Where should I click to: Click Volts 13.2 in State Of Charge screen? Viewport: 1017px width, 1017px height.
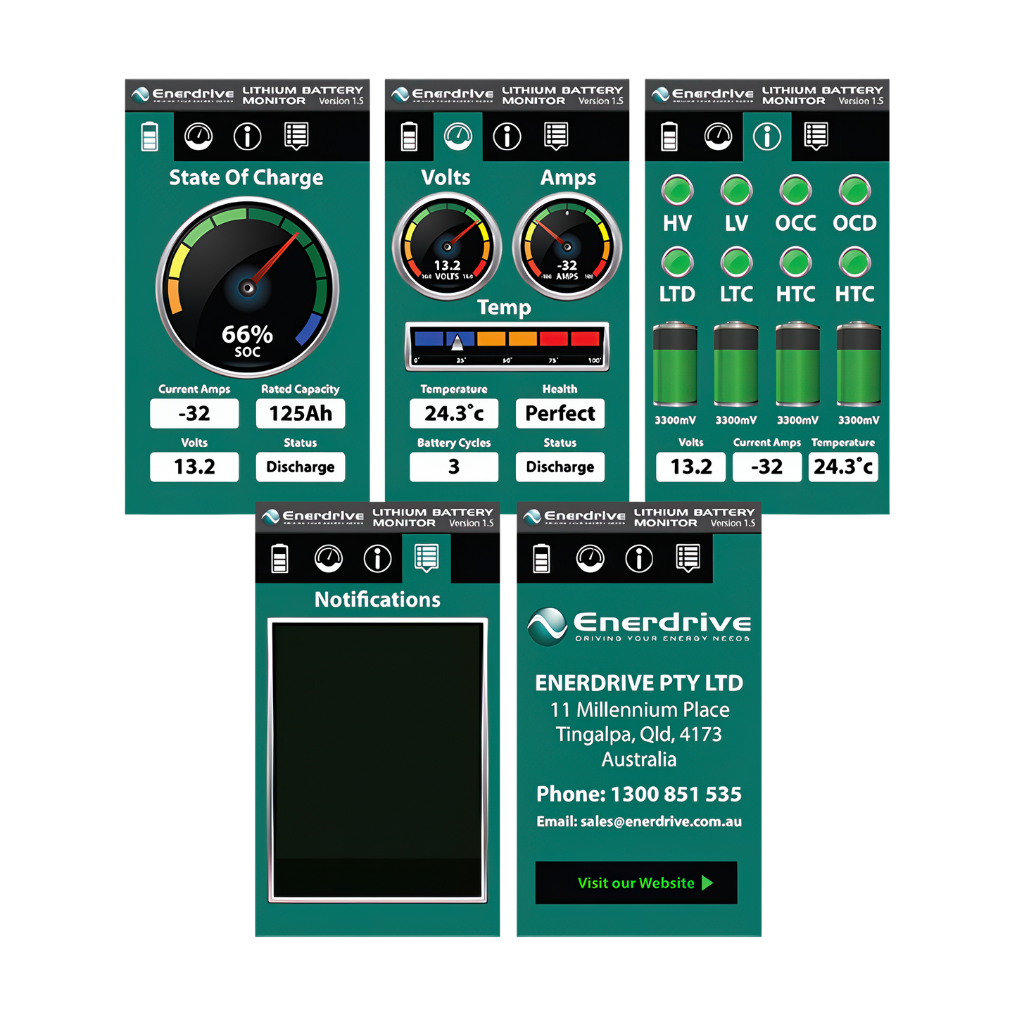click(x=194, y=467)
